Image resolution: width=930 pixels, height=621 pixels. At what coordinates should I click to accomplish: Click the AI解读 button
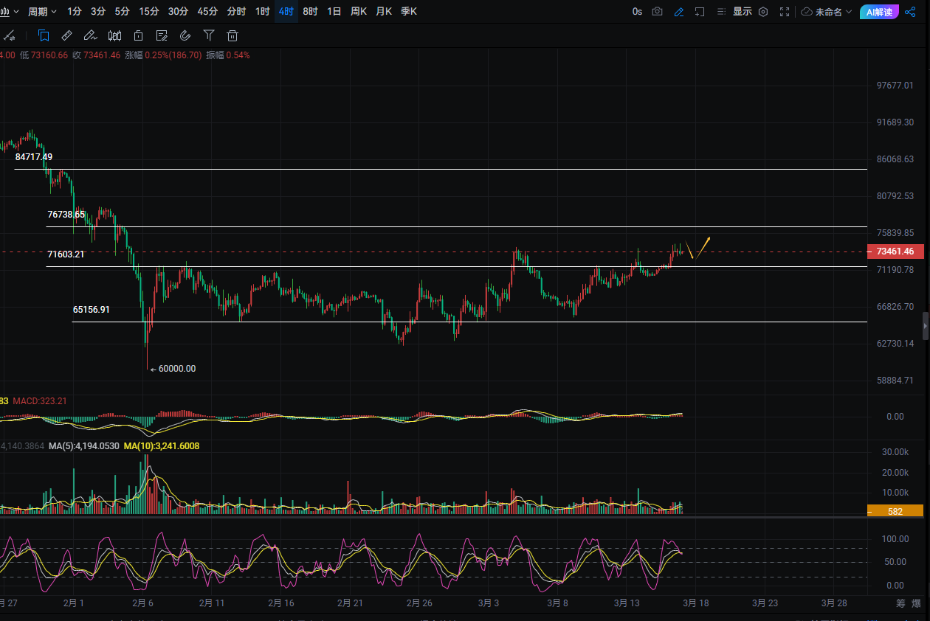pos(879,12)
